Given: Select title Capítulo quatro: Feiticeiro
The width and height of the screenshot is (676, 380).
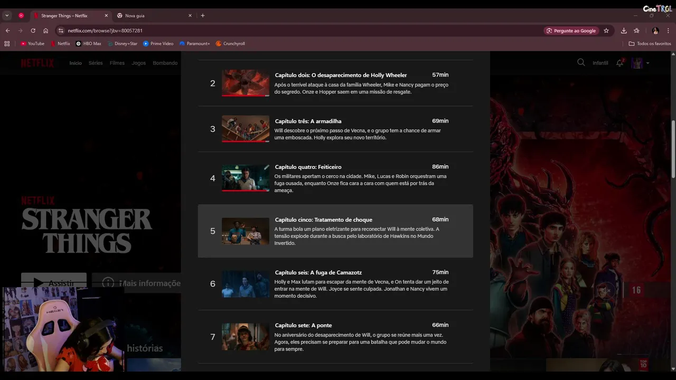Looking at the screenshot, I should [308, 167].
